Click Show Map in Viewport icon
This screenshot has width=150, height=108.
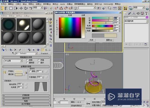click(38, 50)
